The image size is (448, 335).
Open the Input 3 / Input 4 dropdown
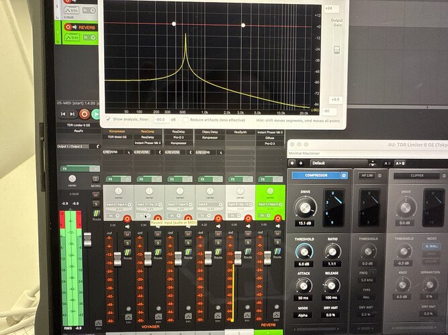tap(119, 204)
